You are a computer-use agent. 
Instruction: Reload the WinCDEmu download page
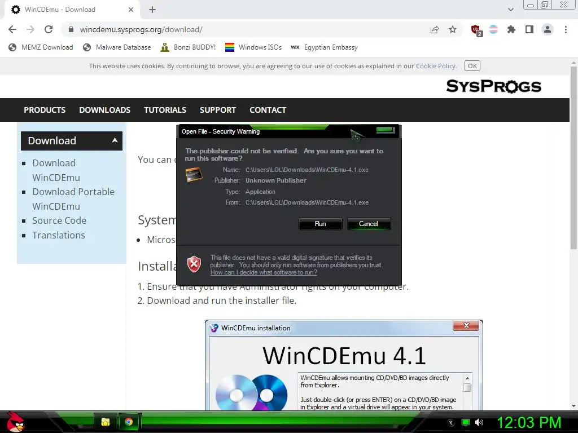49,29
